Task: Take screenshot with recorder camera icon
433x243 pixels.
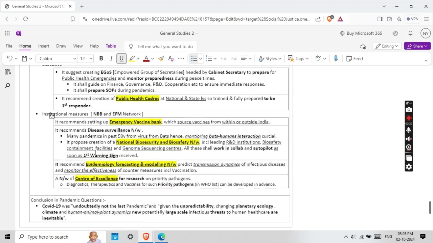Action: [x=409, y=110]
